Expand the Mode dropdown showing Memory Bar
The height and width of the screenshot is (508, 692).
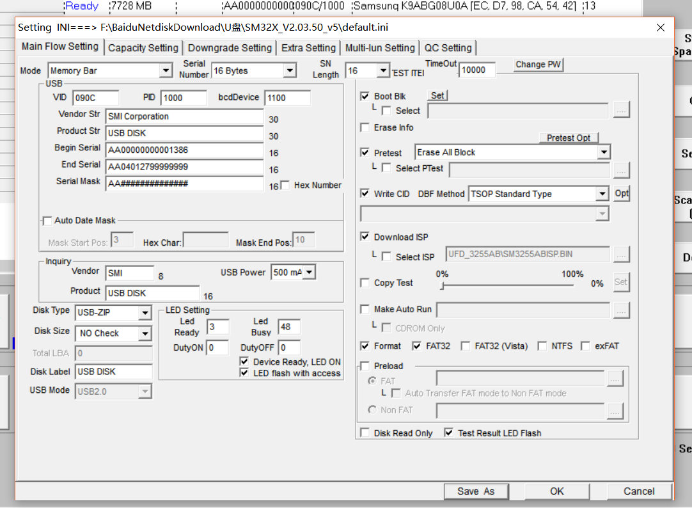[x=166, y=70]
